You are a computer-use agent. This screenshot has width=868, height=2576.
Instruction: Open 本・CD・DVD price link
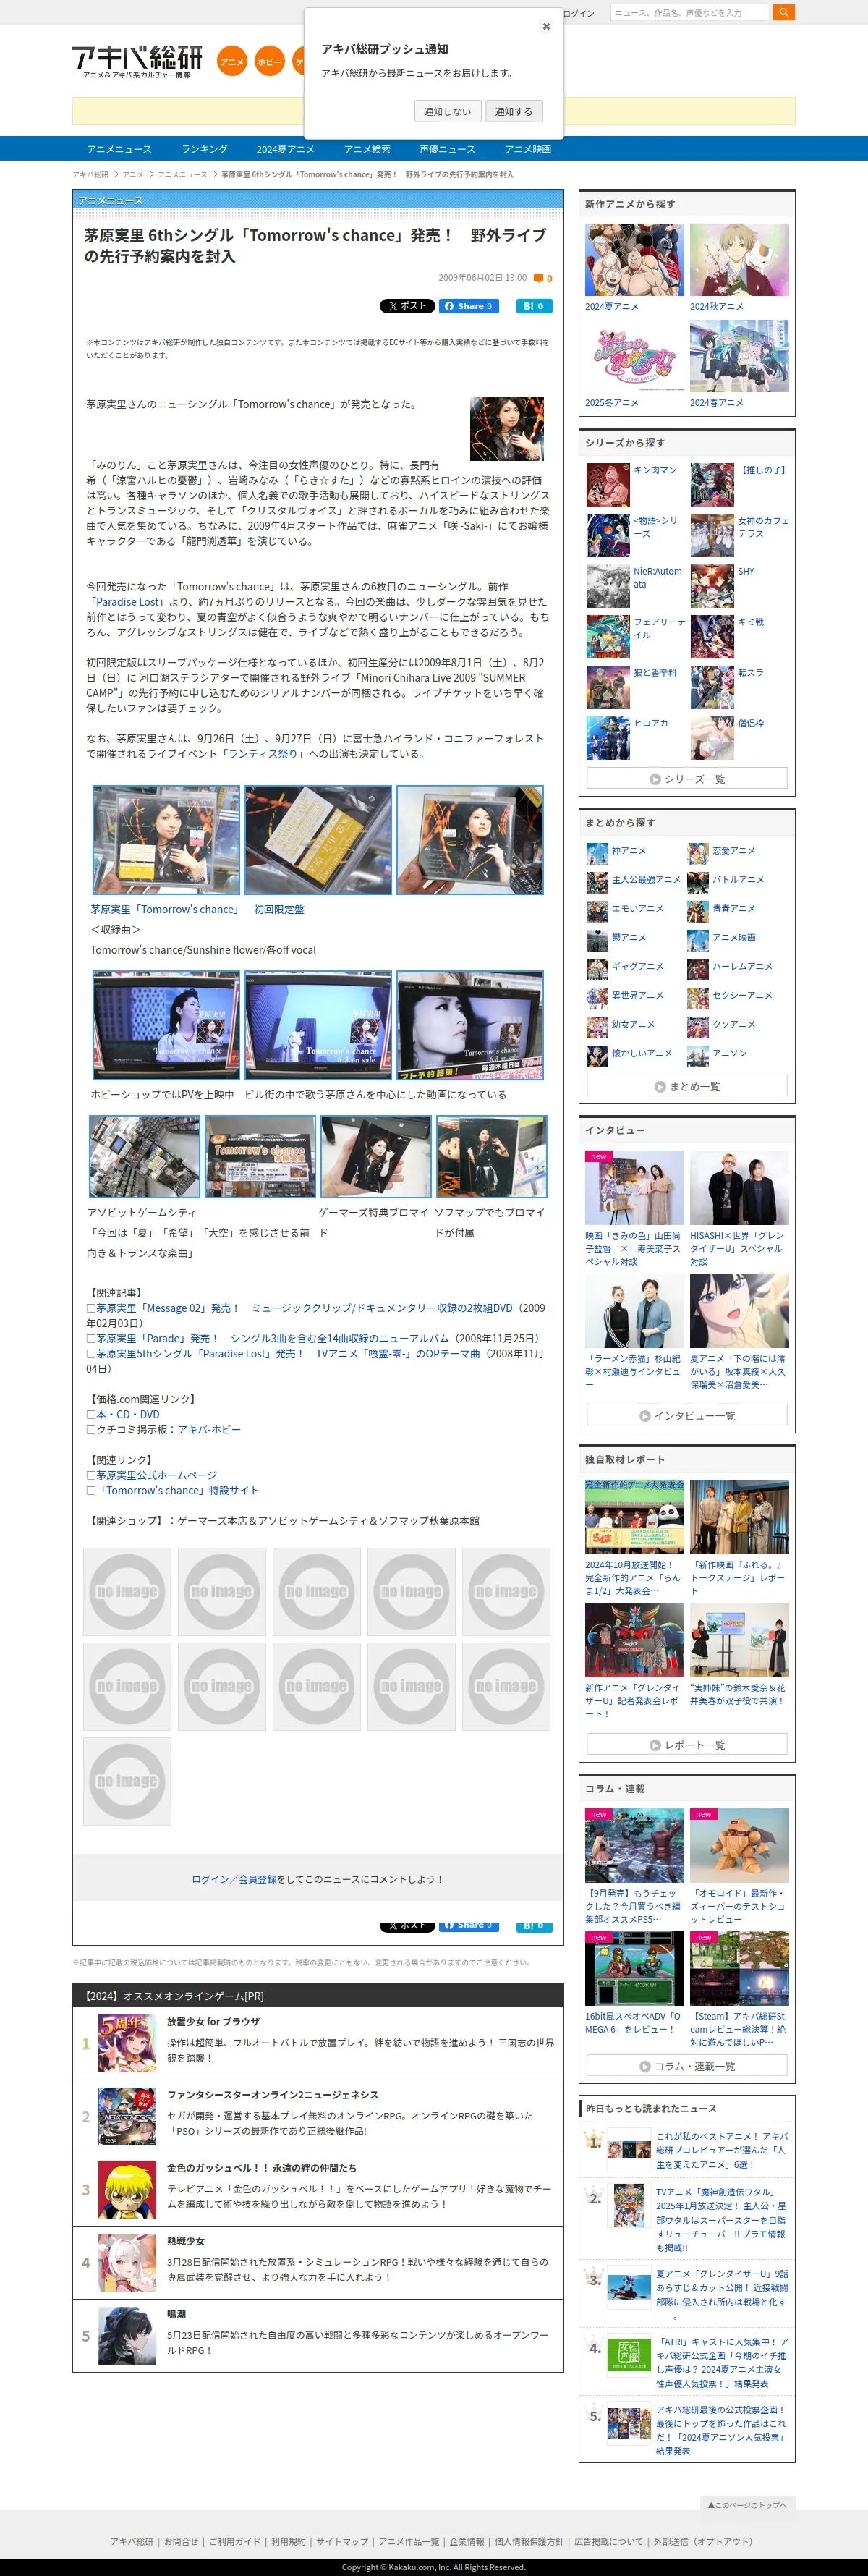(x=128, y=1414)
